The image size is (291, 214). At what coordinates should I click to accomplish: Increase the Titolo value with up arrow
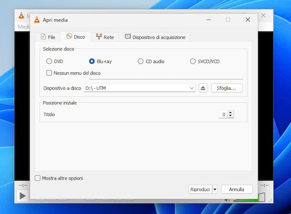231,112
